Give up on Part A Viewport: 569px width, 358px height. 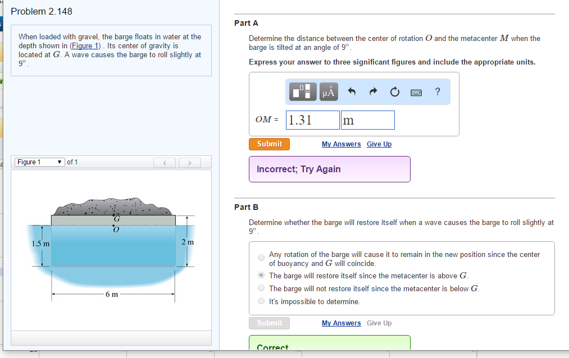(x=379, y=144)
